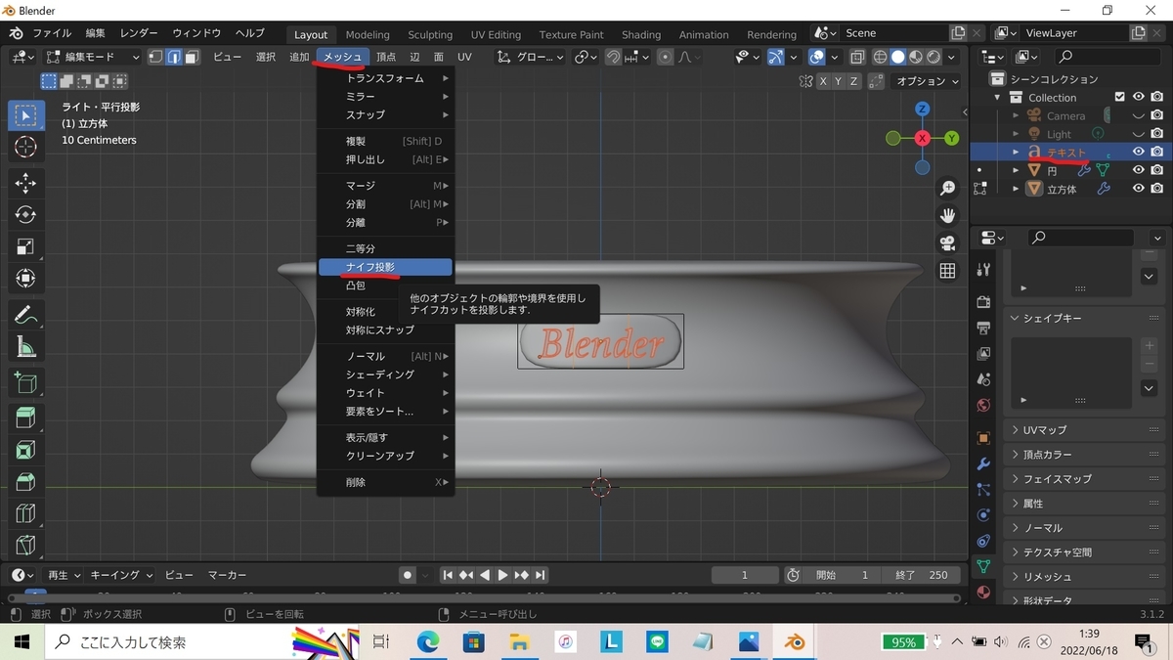Click the Select Box tool
The image size is (1173, 660).
26,115
